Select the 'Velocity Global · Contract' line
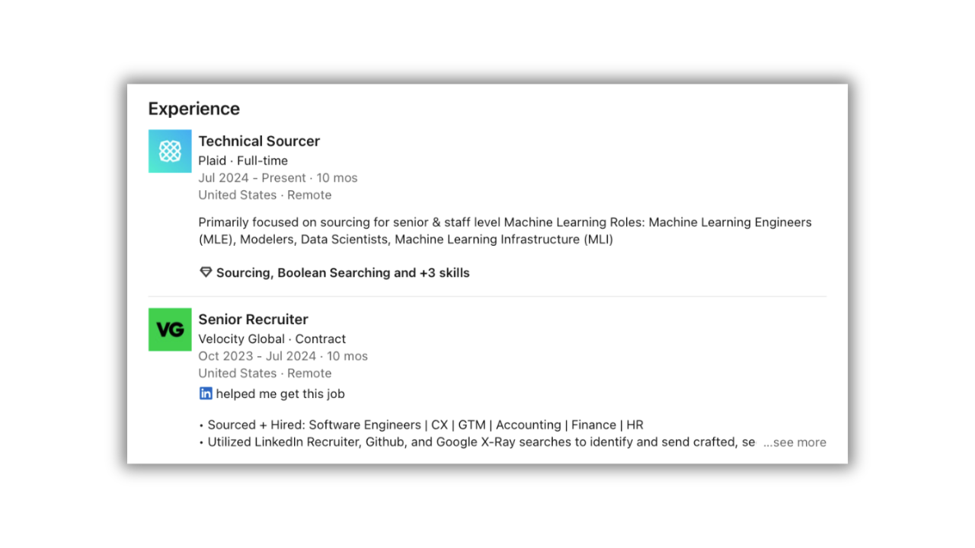 click(272, 339)
